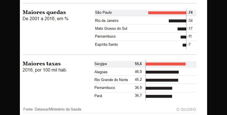Click the Maiores quedas heading
Screen dimensions: 227x115
(44, 12)
